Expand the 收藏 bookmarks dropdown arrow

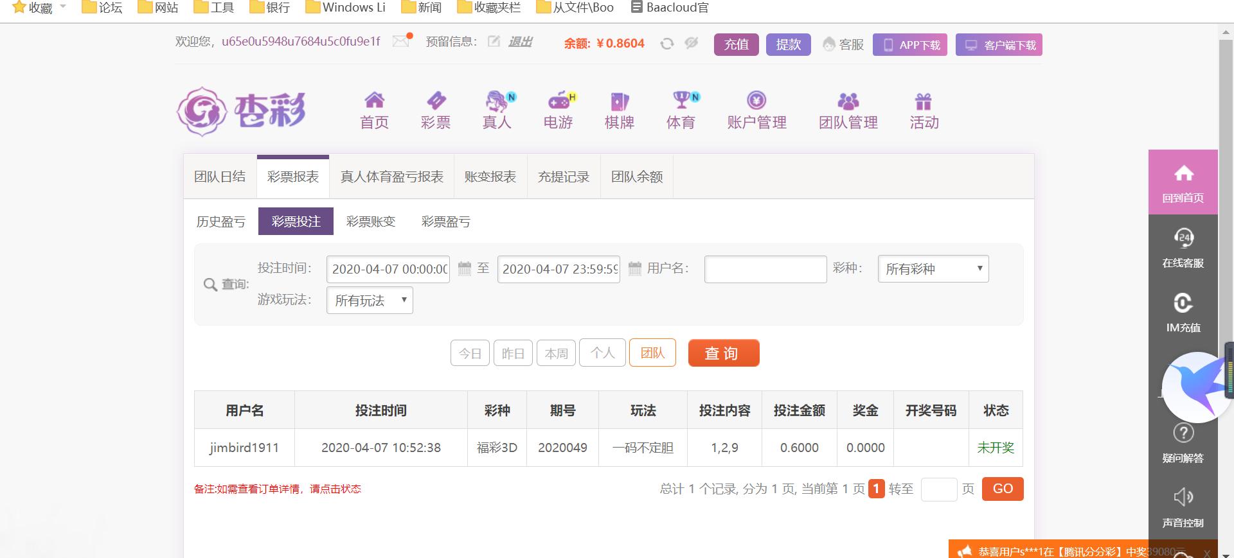[x=63, y=6]
